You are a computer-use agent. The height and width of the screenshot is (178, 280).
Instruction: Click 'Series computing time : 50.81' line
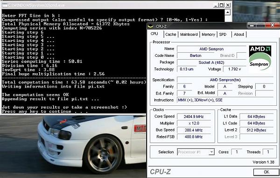click(x=42, y=62)
